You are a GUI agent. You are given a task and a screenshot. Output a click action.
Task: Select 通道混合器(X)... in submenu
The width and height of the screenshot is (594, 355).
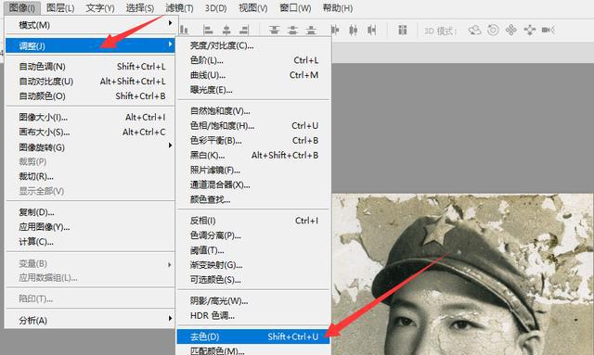[x=253, y=184]
